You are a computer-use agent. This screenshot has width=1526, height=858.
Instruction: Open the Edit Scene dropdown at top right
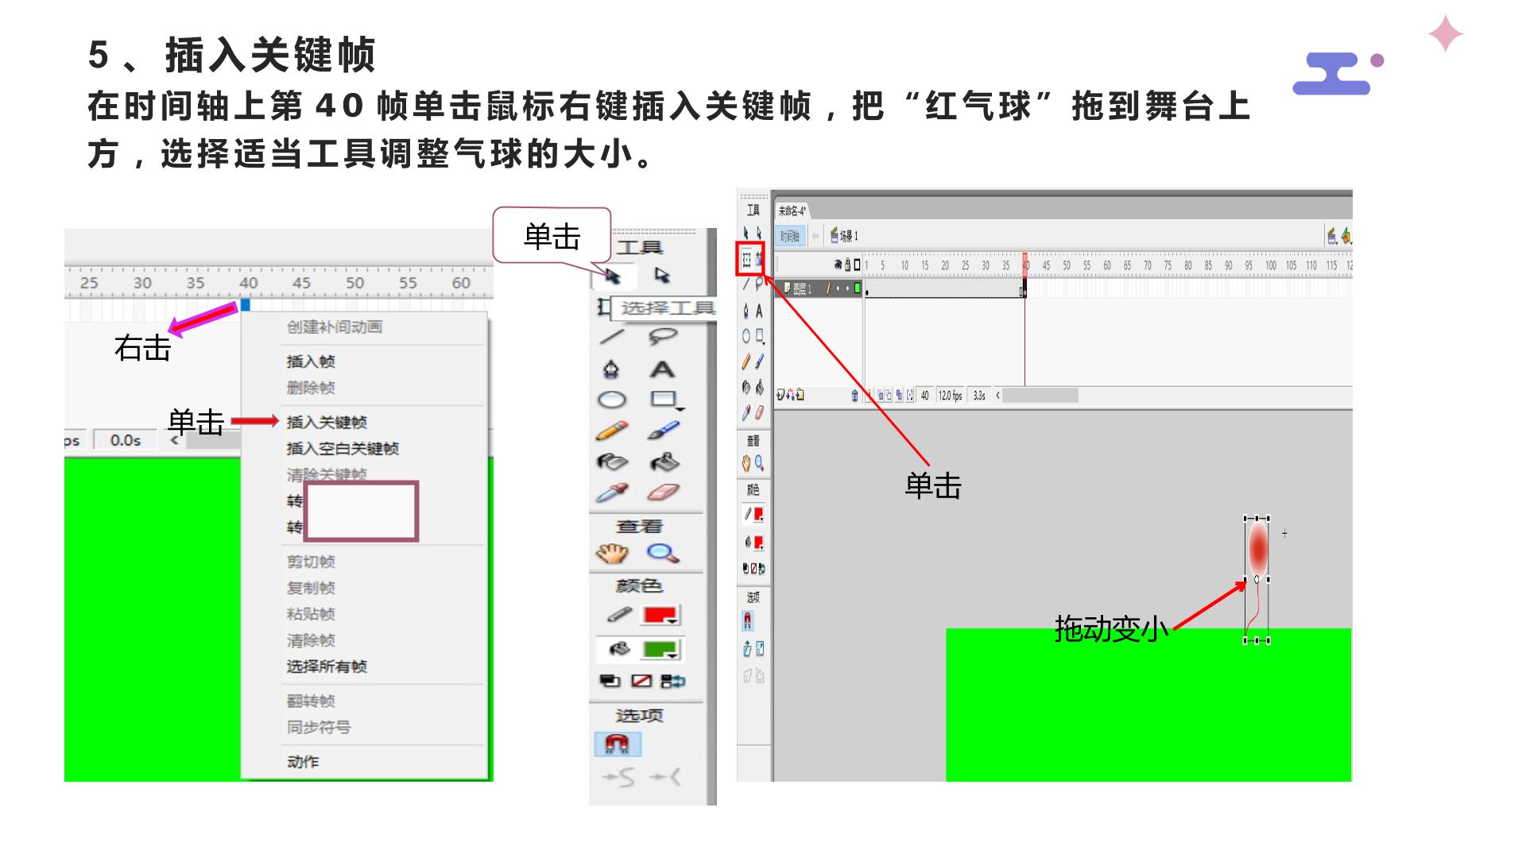(x=1331, y=236)
